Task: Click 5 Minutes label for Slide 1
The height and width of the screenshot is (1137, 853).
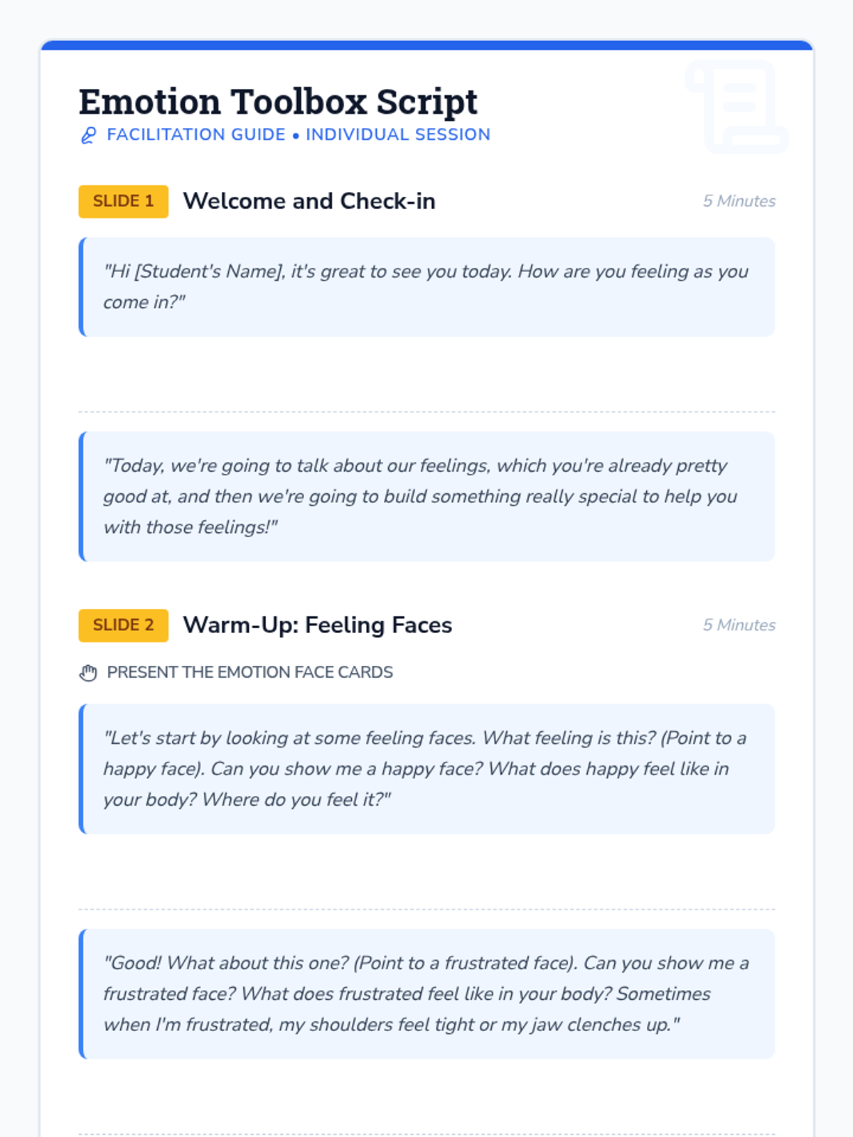Action: pos(739,201)
